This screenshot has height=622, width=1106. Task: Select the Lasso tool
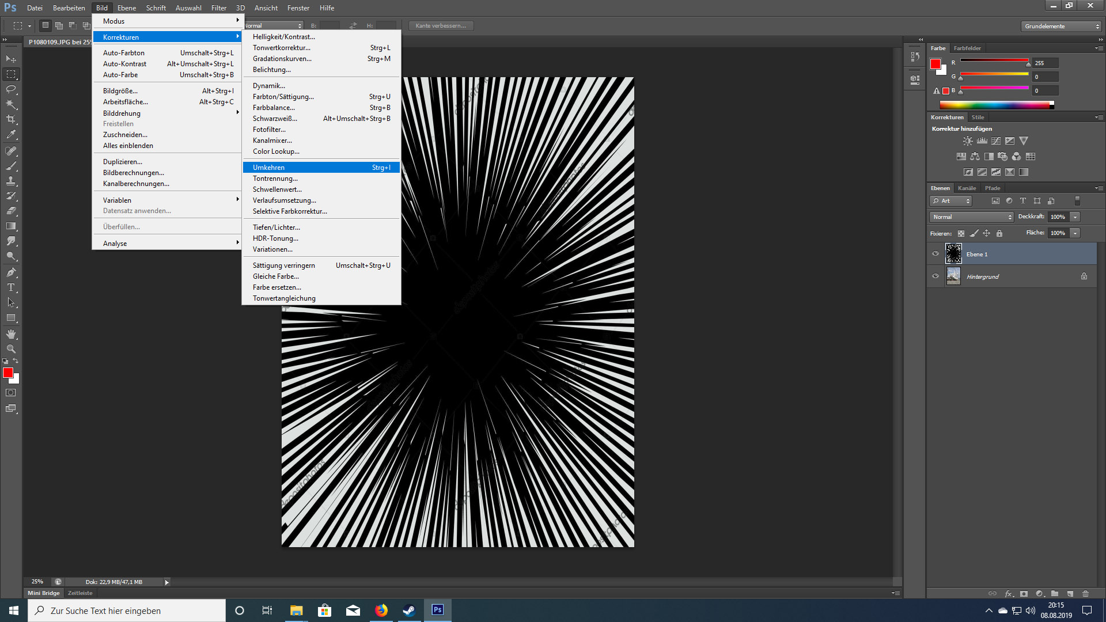coord(11,89)
